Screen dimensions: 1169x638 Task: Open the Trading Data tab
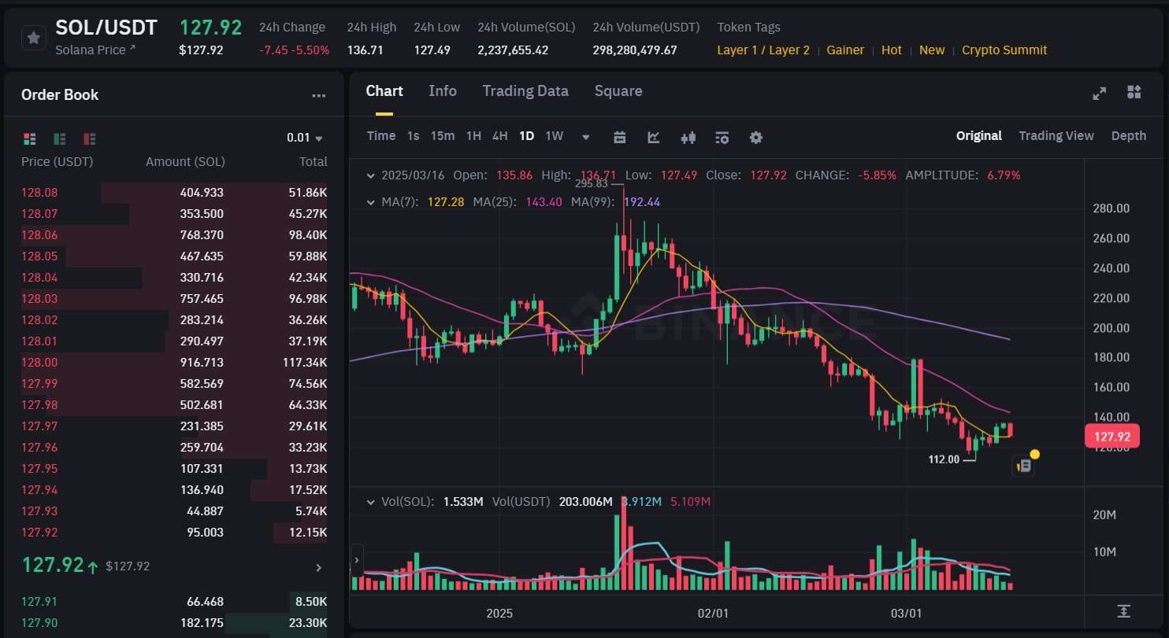coord(525,91)
